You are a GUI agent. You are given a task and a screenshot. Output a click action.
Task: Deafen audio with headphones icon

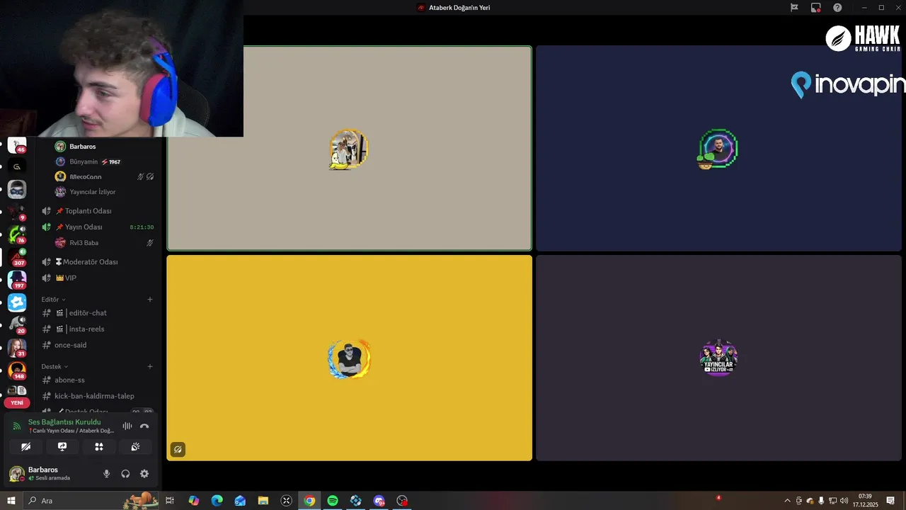click(x=125, y=474)
